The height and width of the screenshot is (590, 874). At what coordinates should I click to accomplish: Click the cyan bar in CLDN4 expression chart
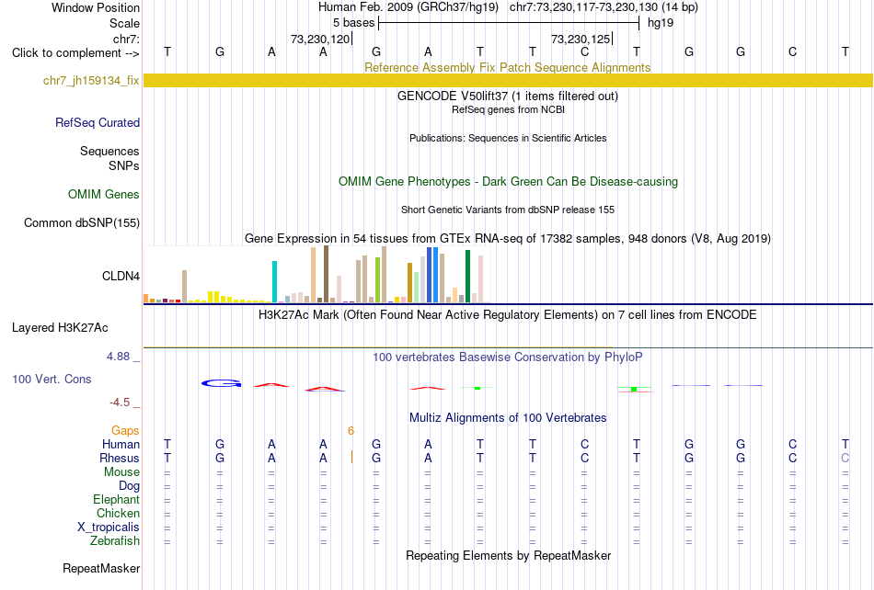[x=274, y=281]
